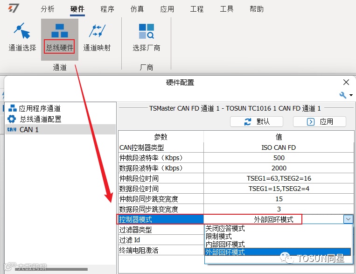Switch to the 硬件 ribbon tab

click(x=77, y=9)
